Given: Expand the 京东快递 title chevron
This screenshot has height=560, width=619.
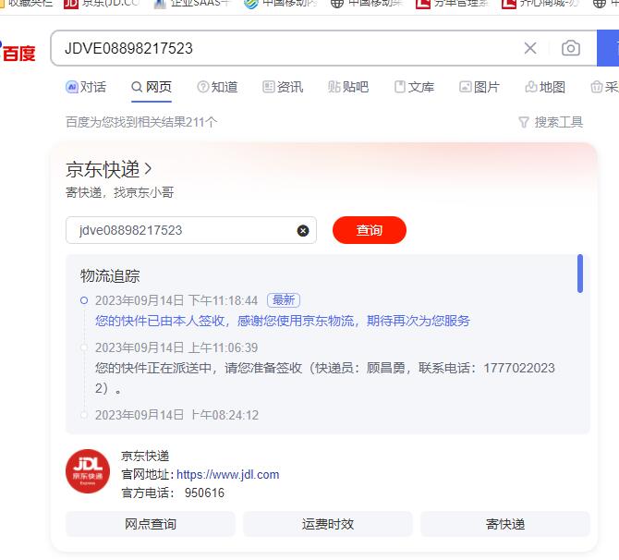Looking at the screenshot, I should (x=148, y=169).
